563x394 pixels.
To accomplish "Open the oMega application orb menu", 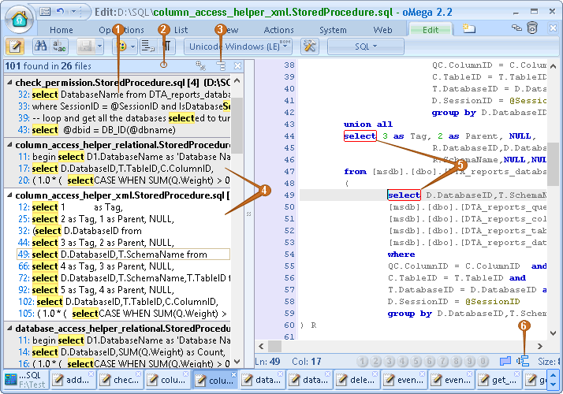I will (x=20, y=20).
